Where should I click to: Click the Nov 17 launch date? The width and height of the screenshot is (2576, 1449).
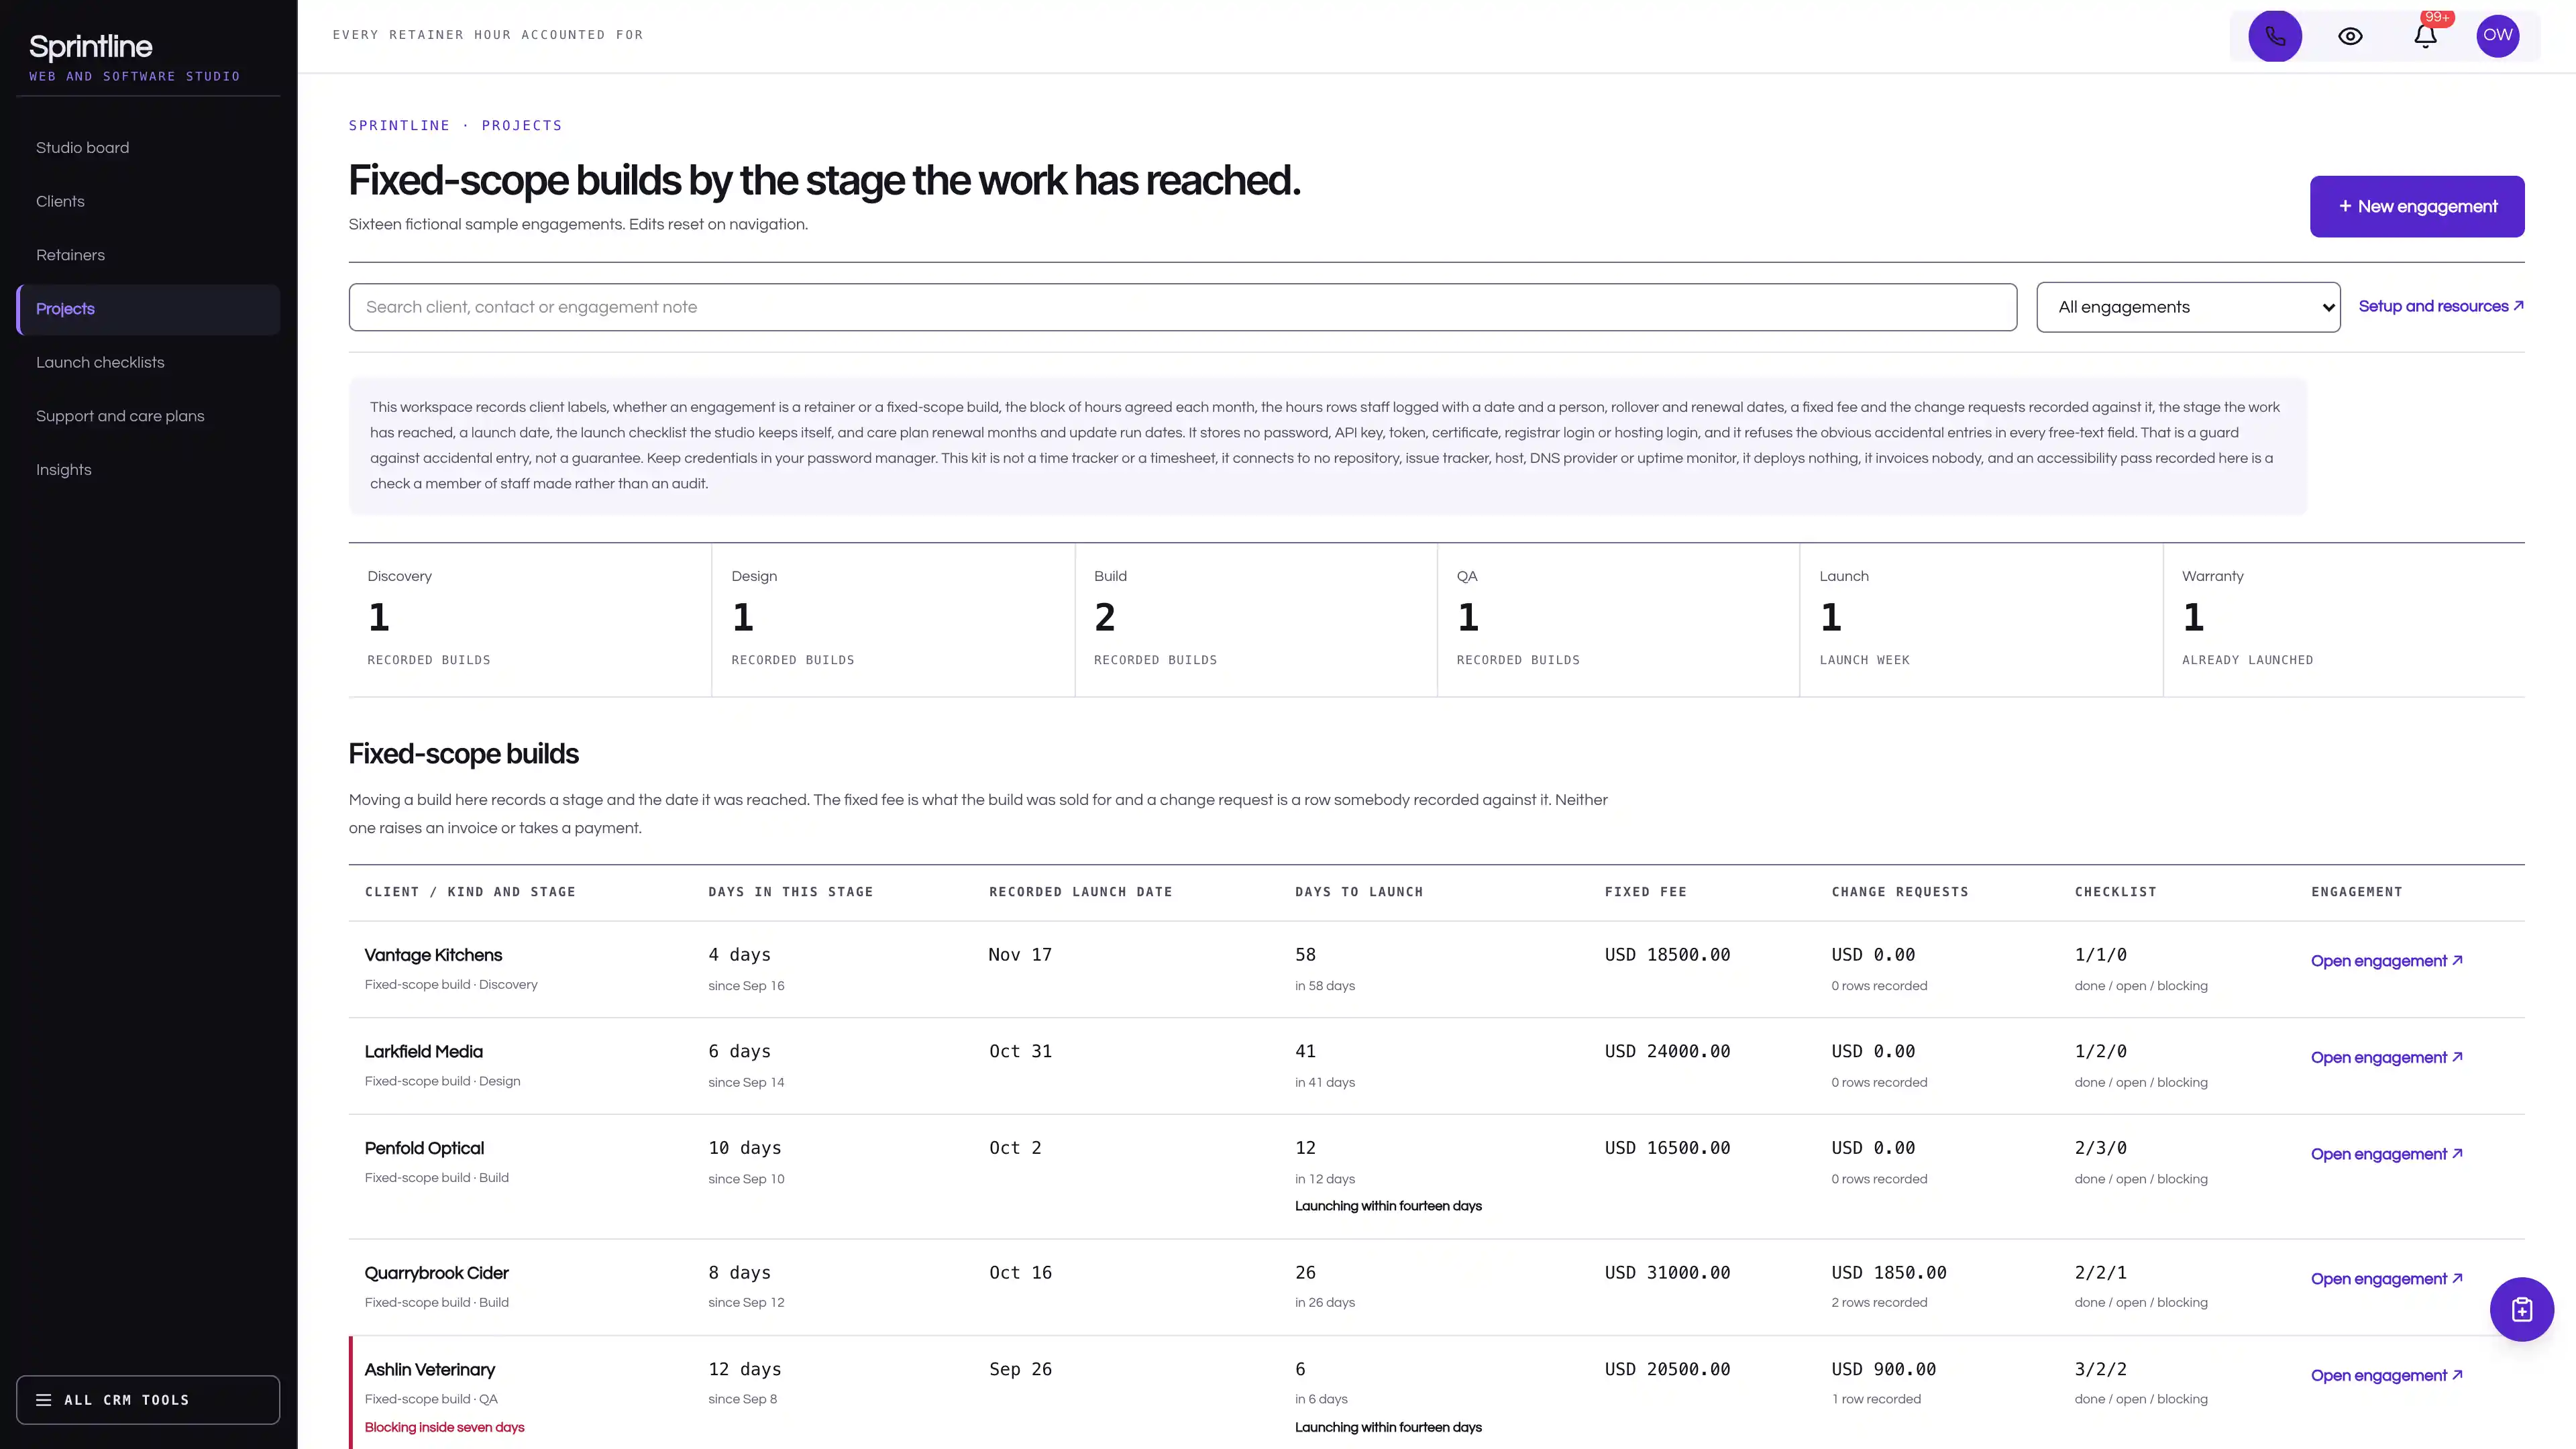(x=1019, y=955)
